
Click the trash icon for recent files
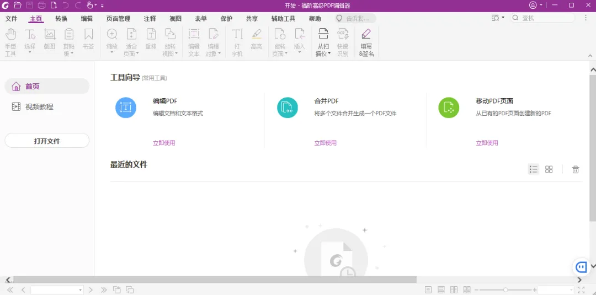click(x=576, y=169)
